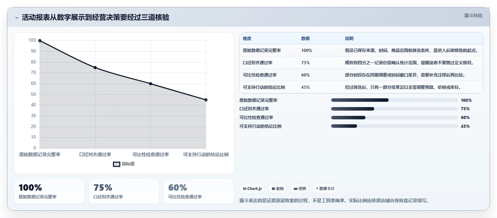Viewport: 497px width, 218px height.
Task: Click the footnote starting with 漏斗表达的是证据
Action: 334,201
